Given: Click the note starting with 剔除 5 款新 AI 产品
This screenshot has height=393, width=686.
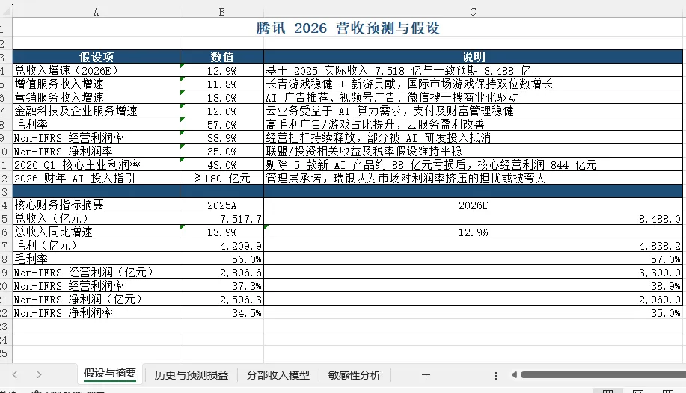Looking at the screenshot, I should (x=473, y=165).
